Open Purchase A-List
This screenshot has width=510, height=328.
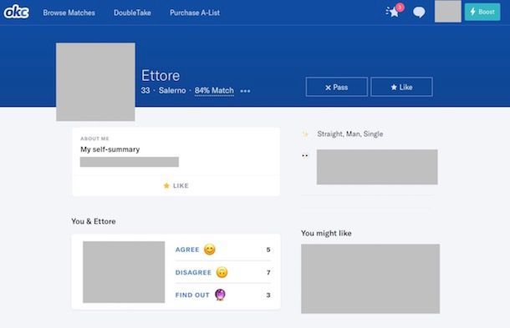[x=195, y=13]
